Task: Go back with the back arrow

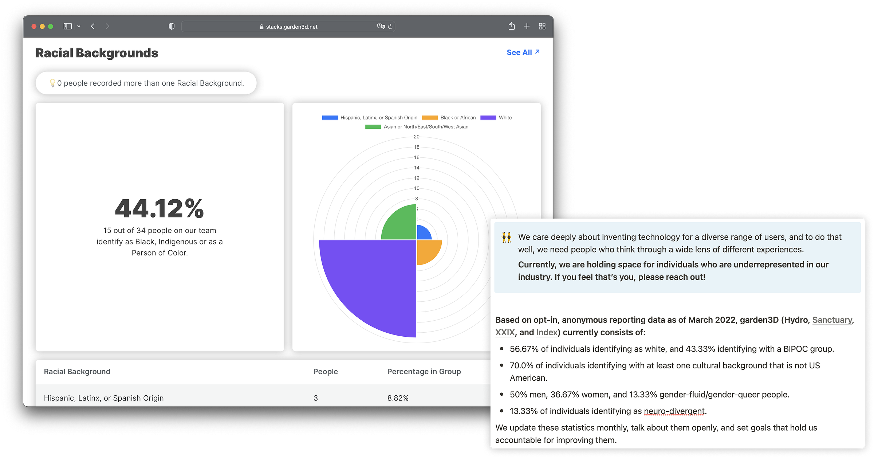Action: tap(93, 26)
